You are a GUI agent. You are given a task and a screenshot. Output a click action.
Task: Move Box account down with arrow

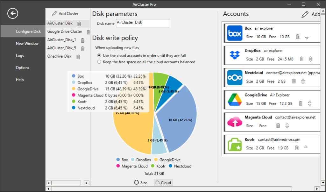307,38
